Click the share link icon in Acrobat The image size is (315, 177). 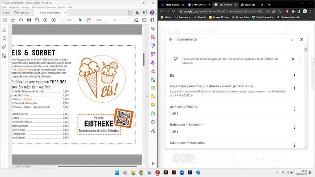click(x=136, y=20)
